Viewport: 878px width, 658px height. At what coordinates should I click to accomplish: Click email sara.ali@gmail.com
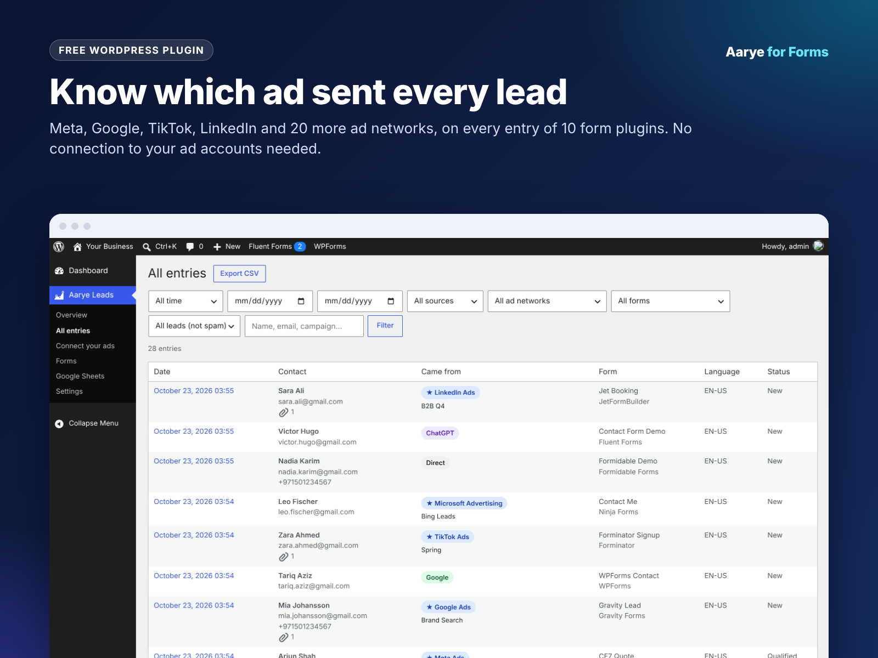(311, 402)
